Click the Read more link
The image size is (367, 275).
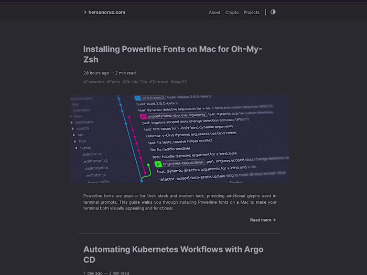click(263, 220)
